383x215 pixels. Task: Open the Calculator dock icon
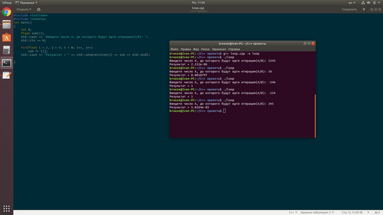pyautogui.click(x=7, y=50)
